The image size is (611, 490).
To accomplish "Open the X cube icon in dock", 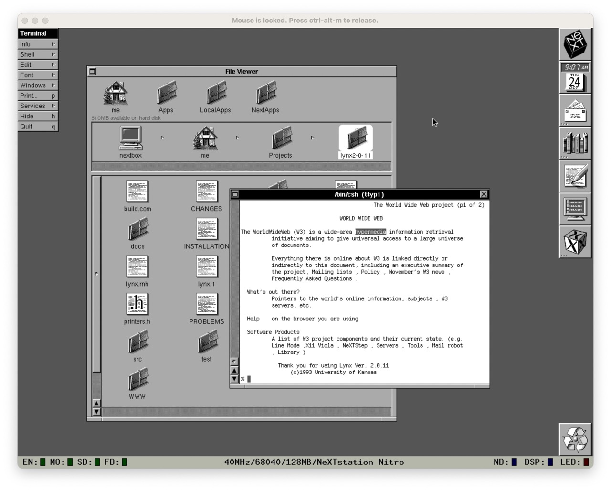I will pos(575,242).
